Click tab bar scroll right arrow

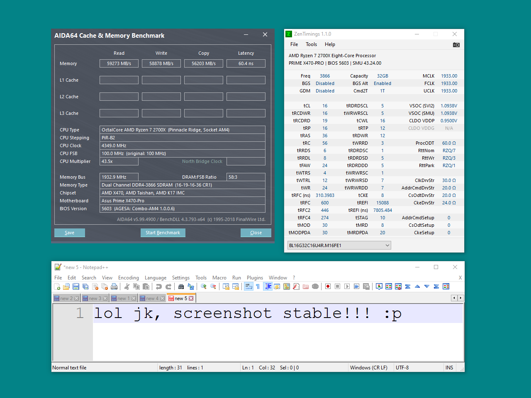(460, 298)
